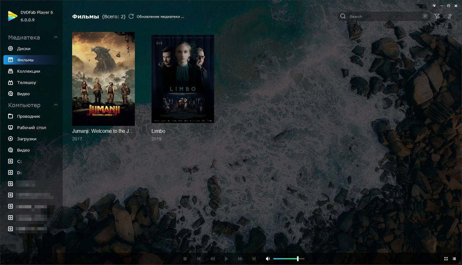
Task: Open the movie filter options
Action: point(437,16)
